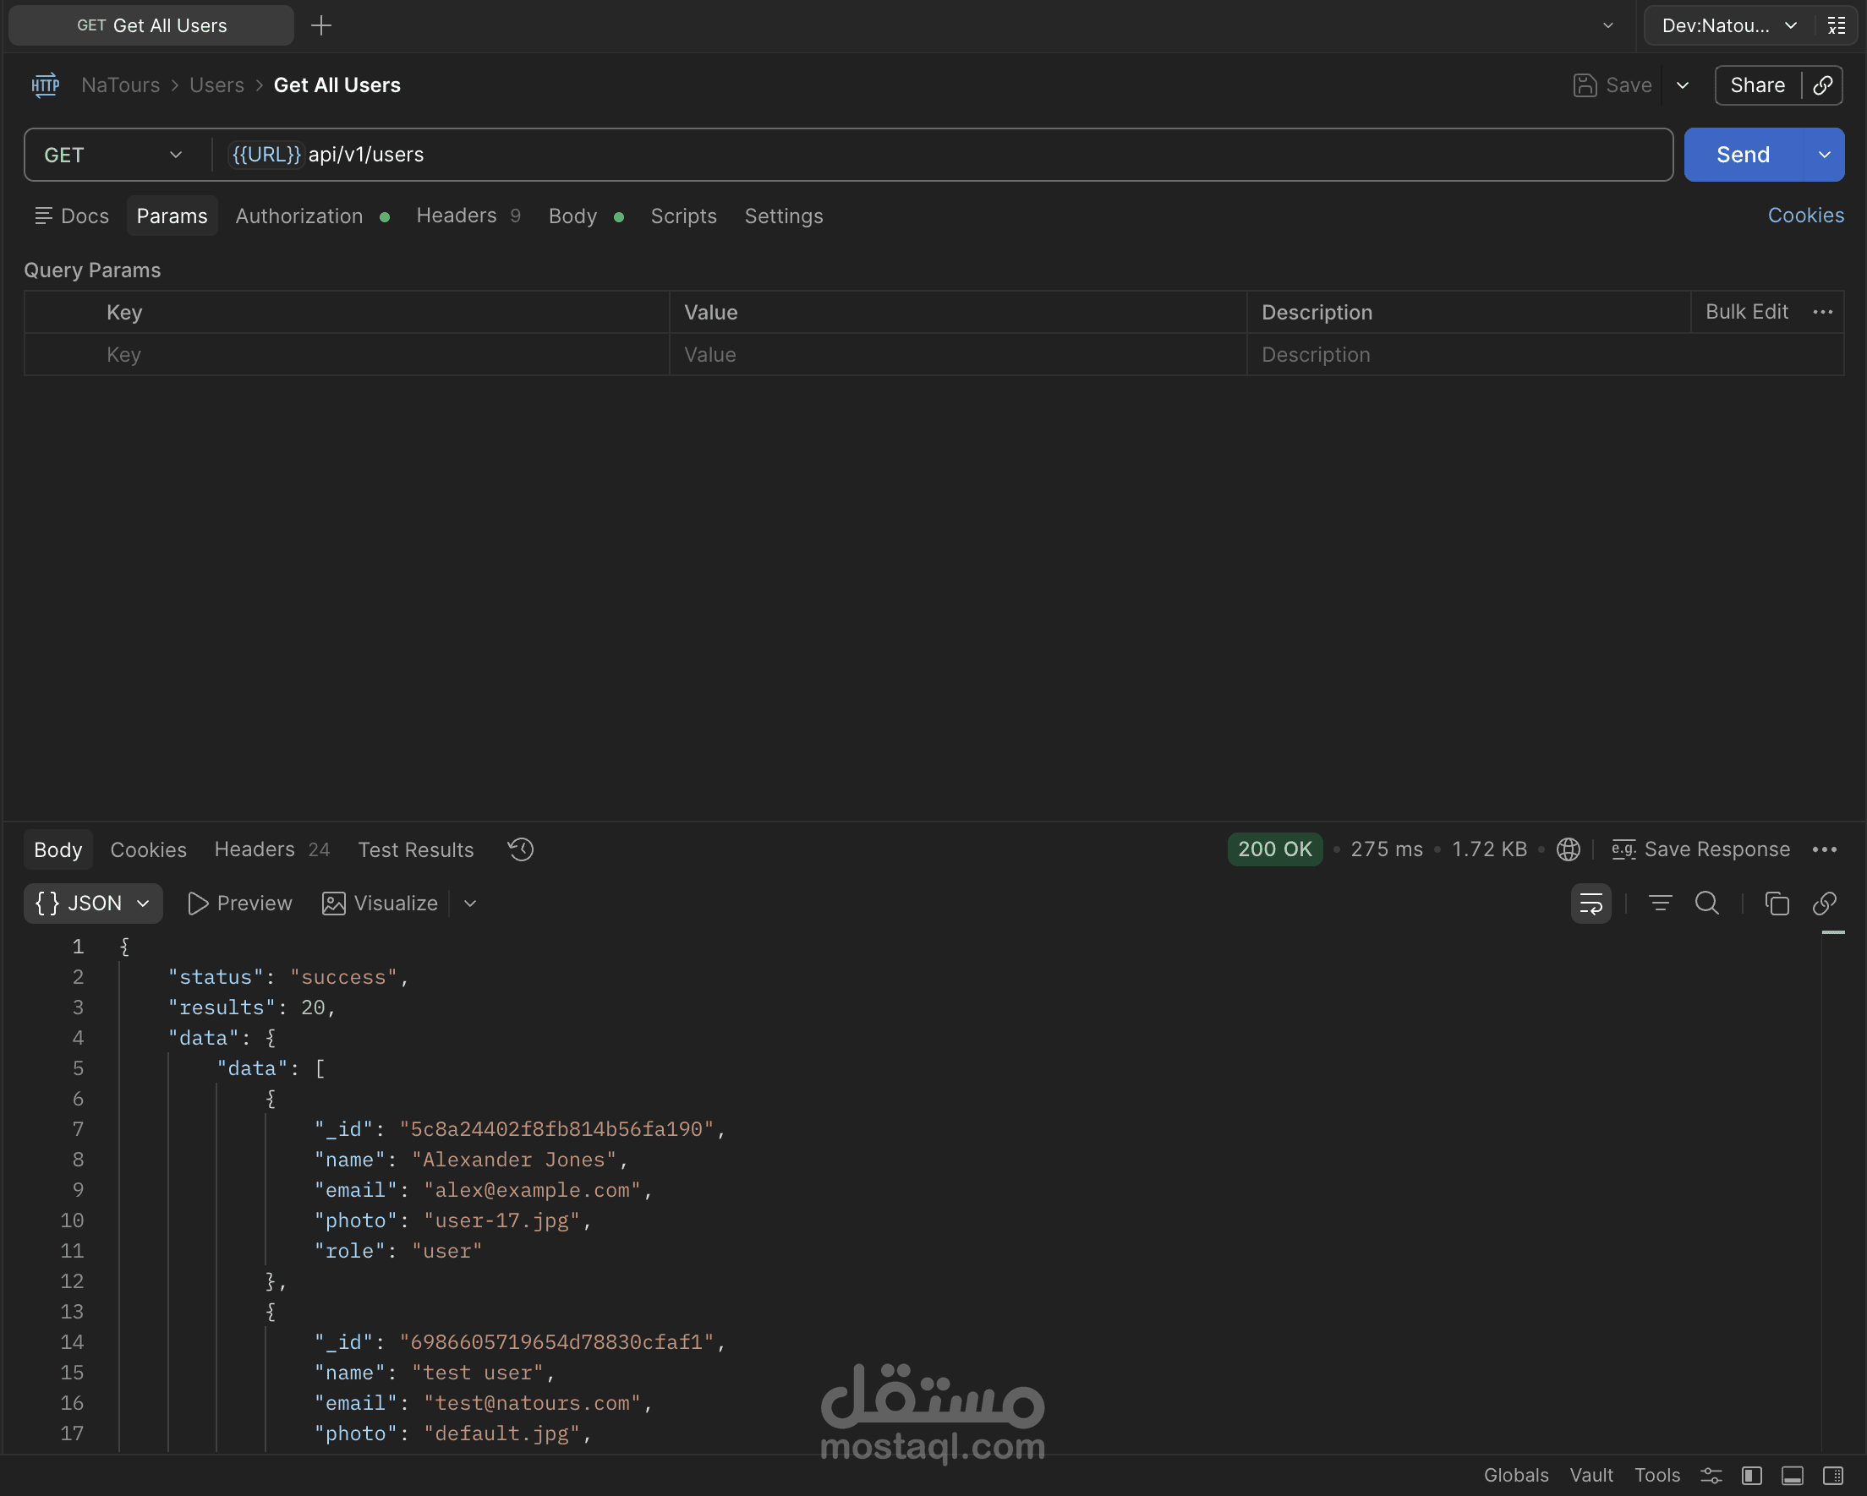Viewport: 1867px width, 1496px height.
Task: Open the environment quick look icon
Action: click(1837, 25)
